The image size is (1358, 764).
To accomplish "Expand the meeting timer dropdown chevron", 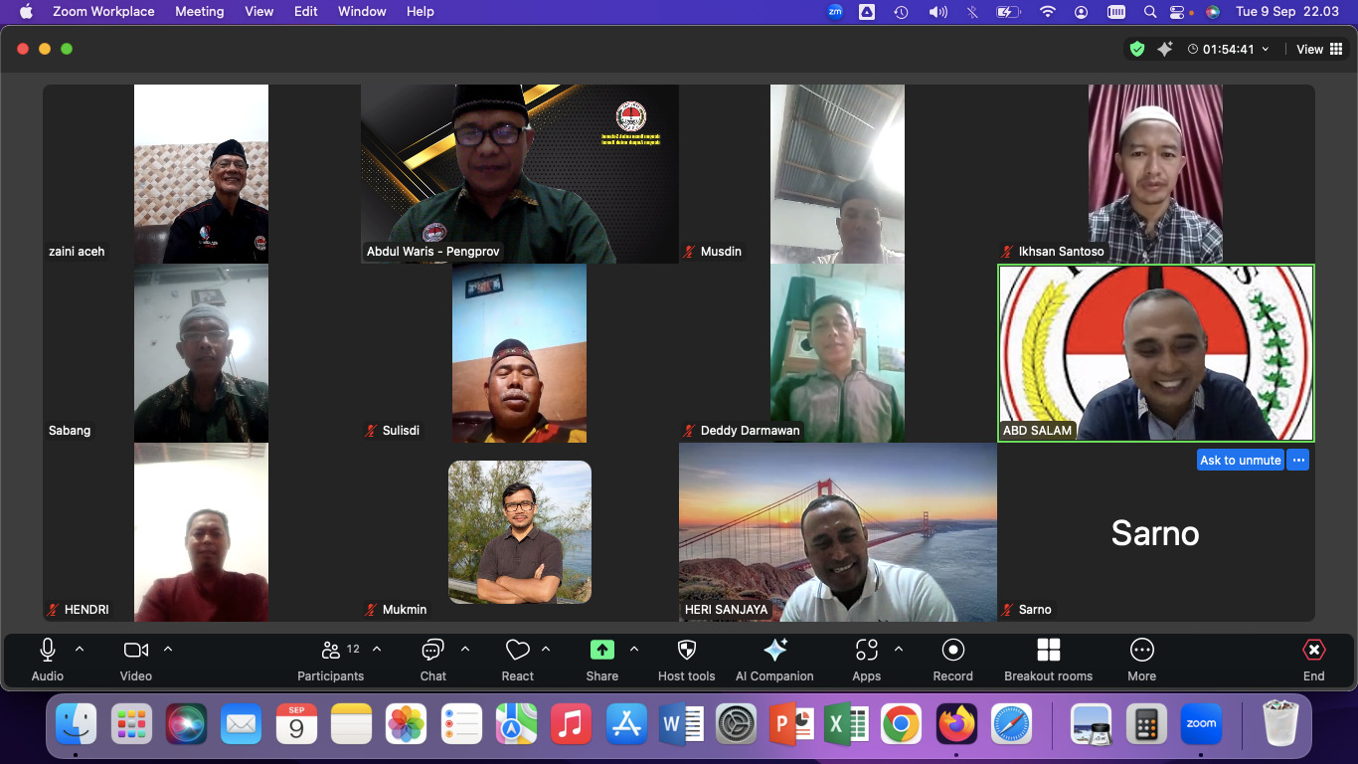I will tap(1266, 50).
